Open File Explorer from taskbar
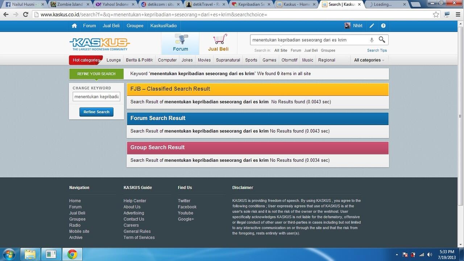464x261 pixels. (30, 254)
